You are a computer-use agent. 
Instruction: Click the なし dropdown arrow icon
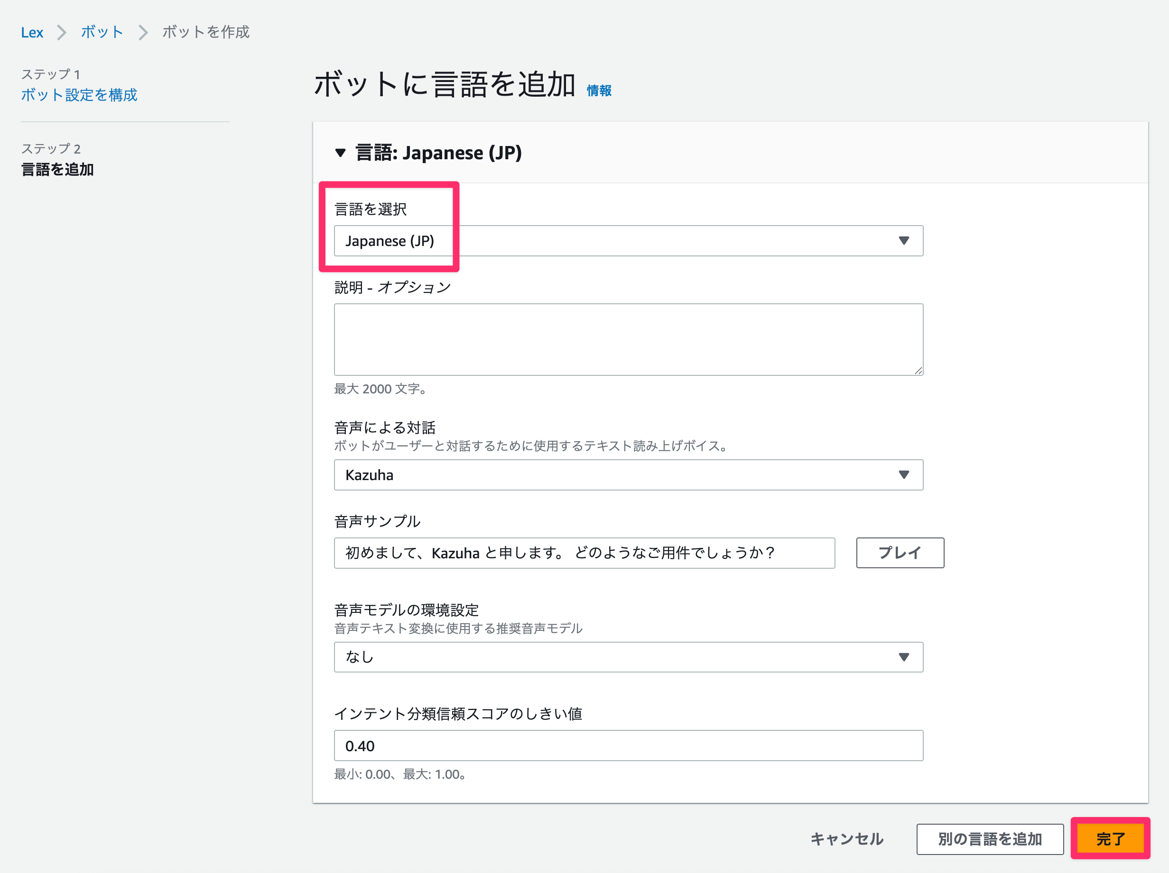904,657
